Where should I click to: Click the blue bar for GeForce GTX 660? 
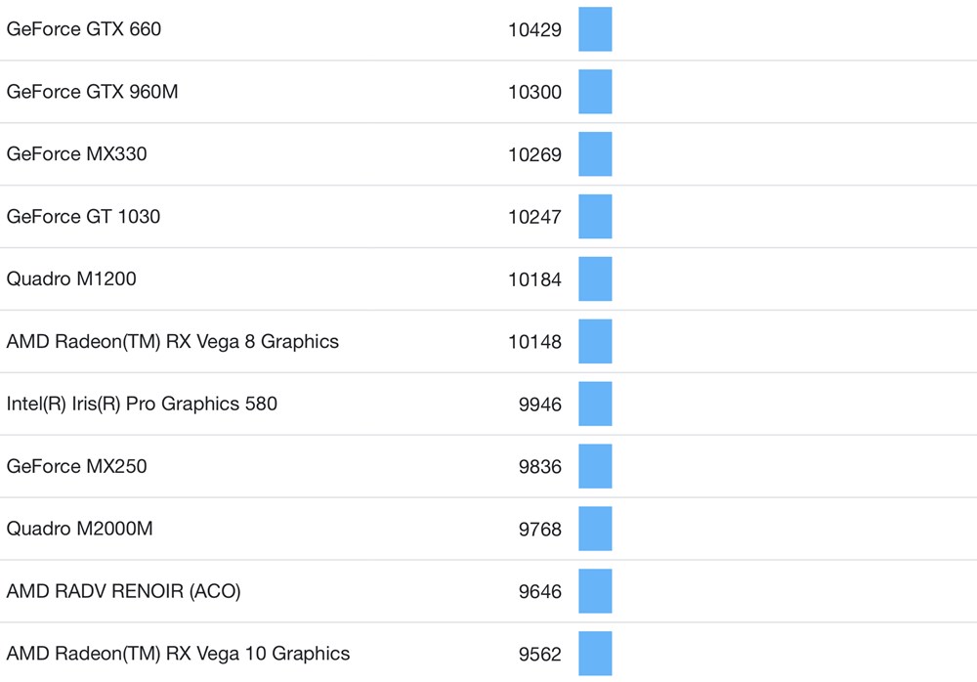click(595, 29)
